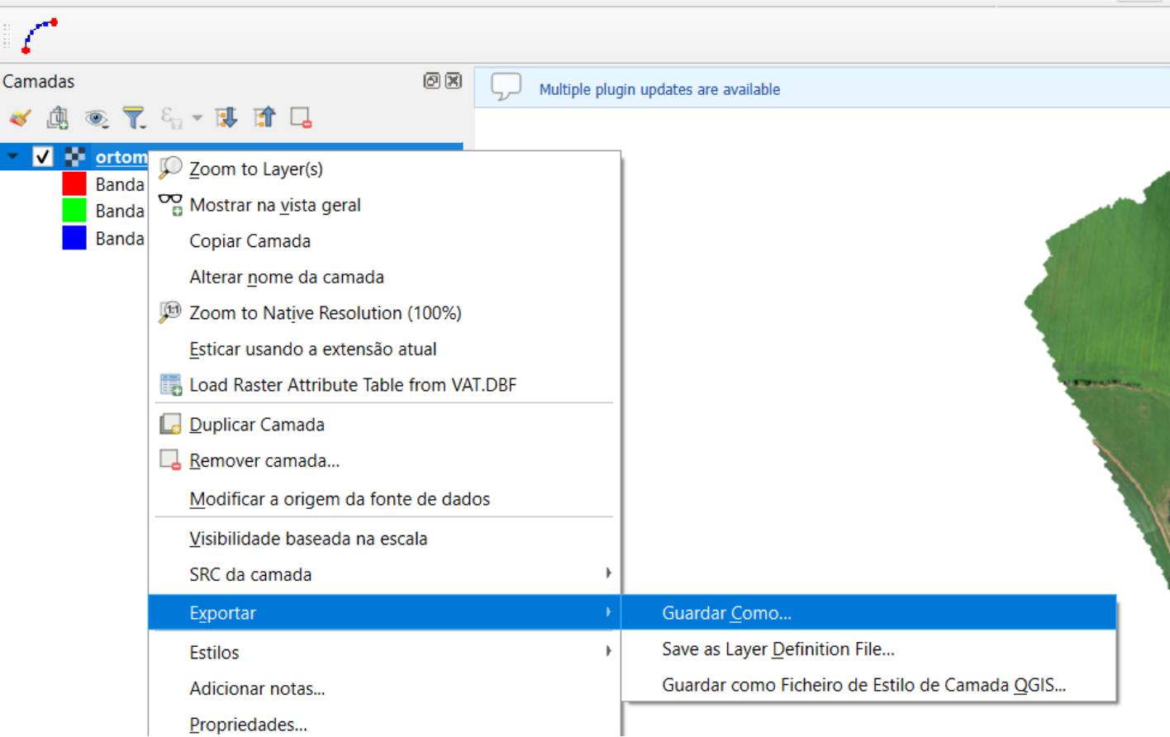Screen dimensions: 1170x737
Task: Click the Remove Layer icon in toolbar
Action: [301, 118]
